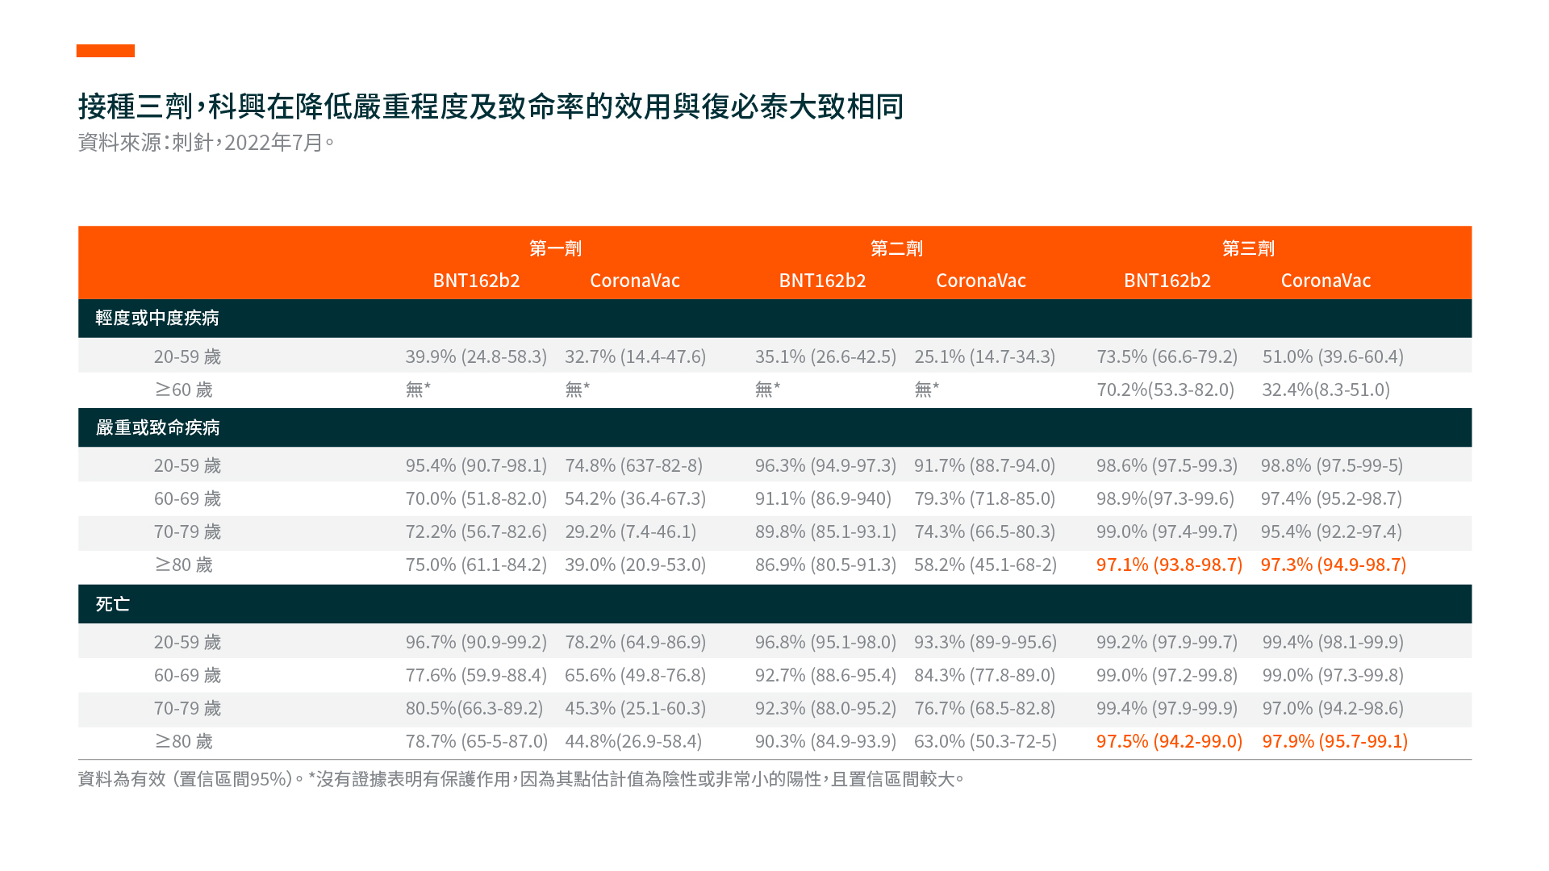
Task: Click cell 70.0% (51.8-82.0)
Action: coord(476,498)
